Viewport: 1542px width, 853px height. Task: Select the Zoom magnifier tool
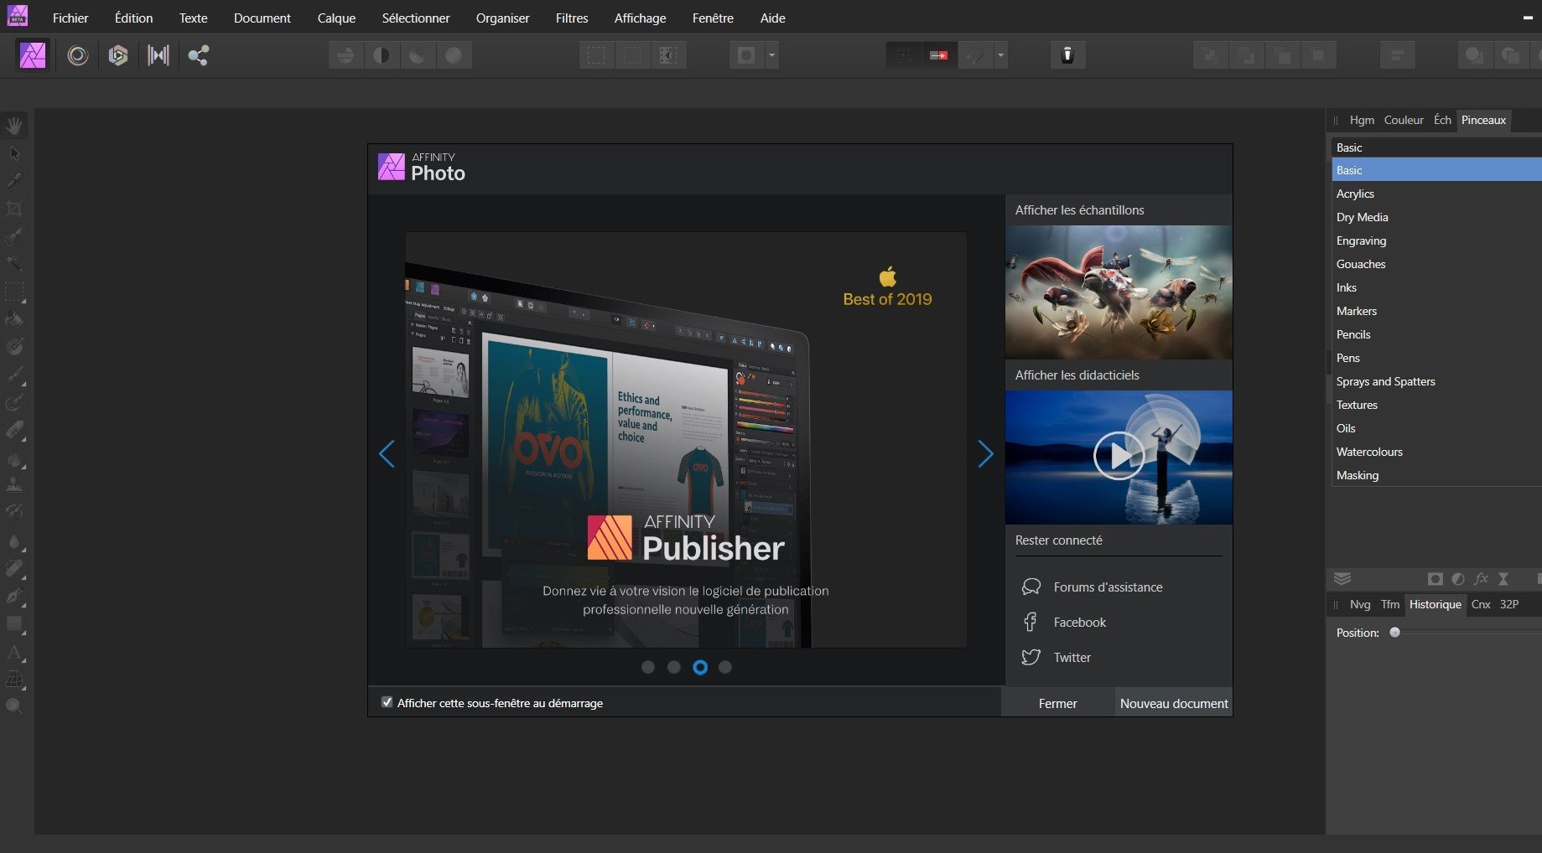[14, 706]
